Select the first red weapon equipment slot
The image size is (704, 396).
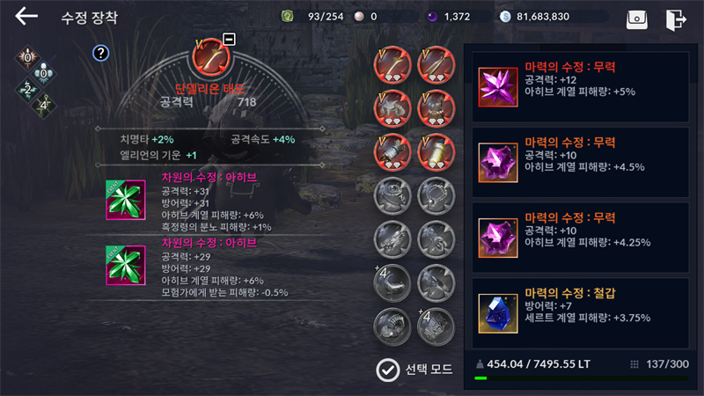pos(392,65)
